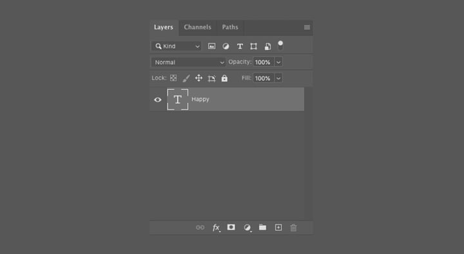Click the Link layers icon
This screenshot has width=464, height=254.
click(x=200, y=228)
